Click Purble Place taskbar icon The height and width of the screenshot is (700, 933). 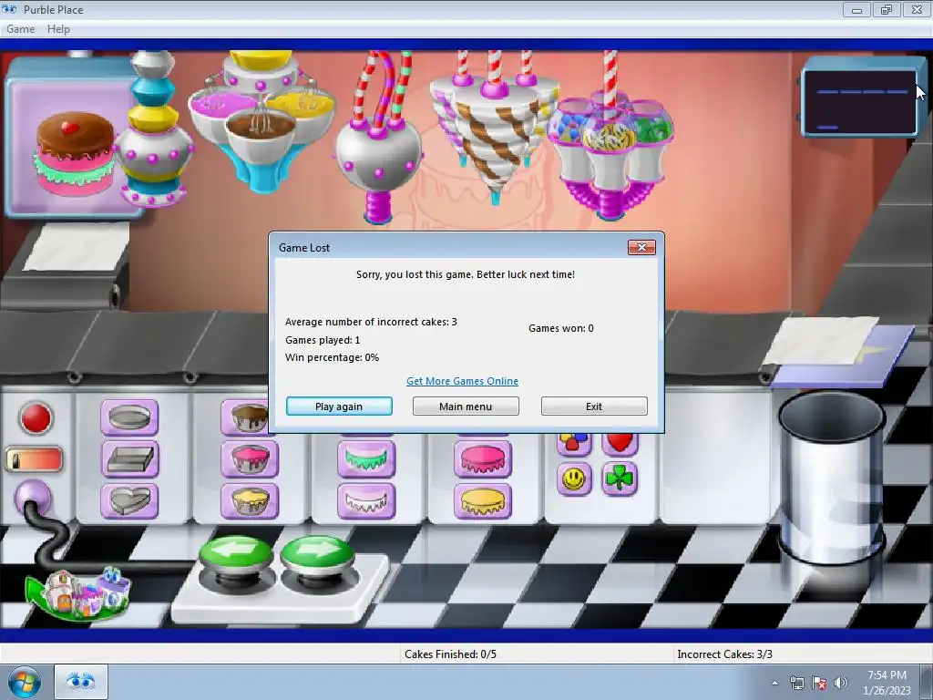click(81, 682)
